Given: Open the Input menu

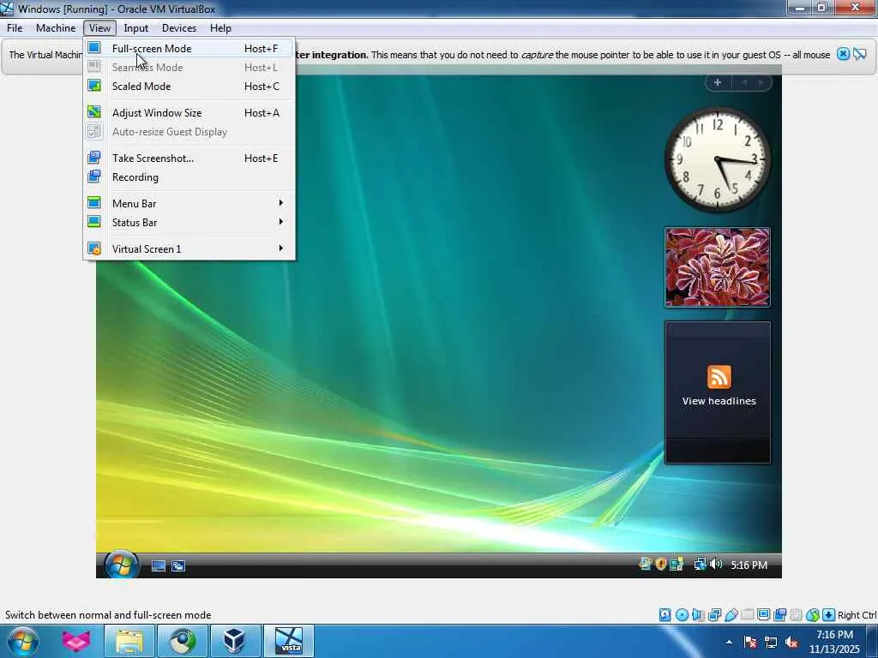Looking at the screenshot, I should click(136, 28).
